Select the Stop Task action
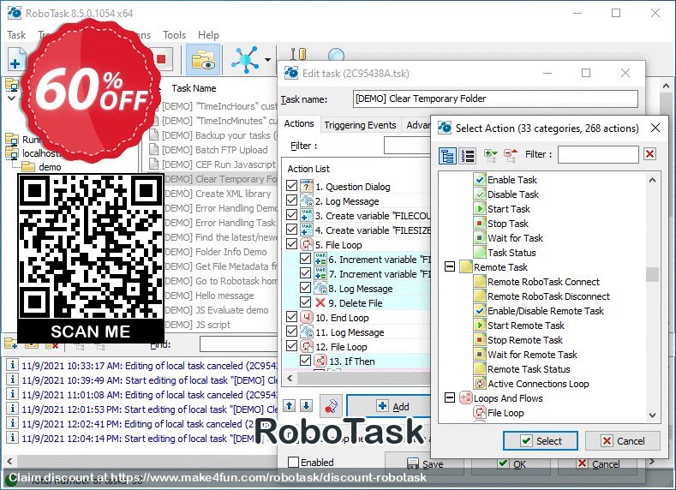 pos(508,224)
